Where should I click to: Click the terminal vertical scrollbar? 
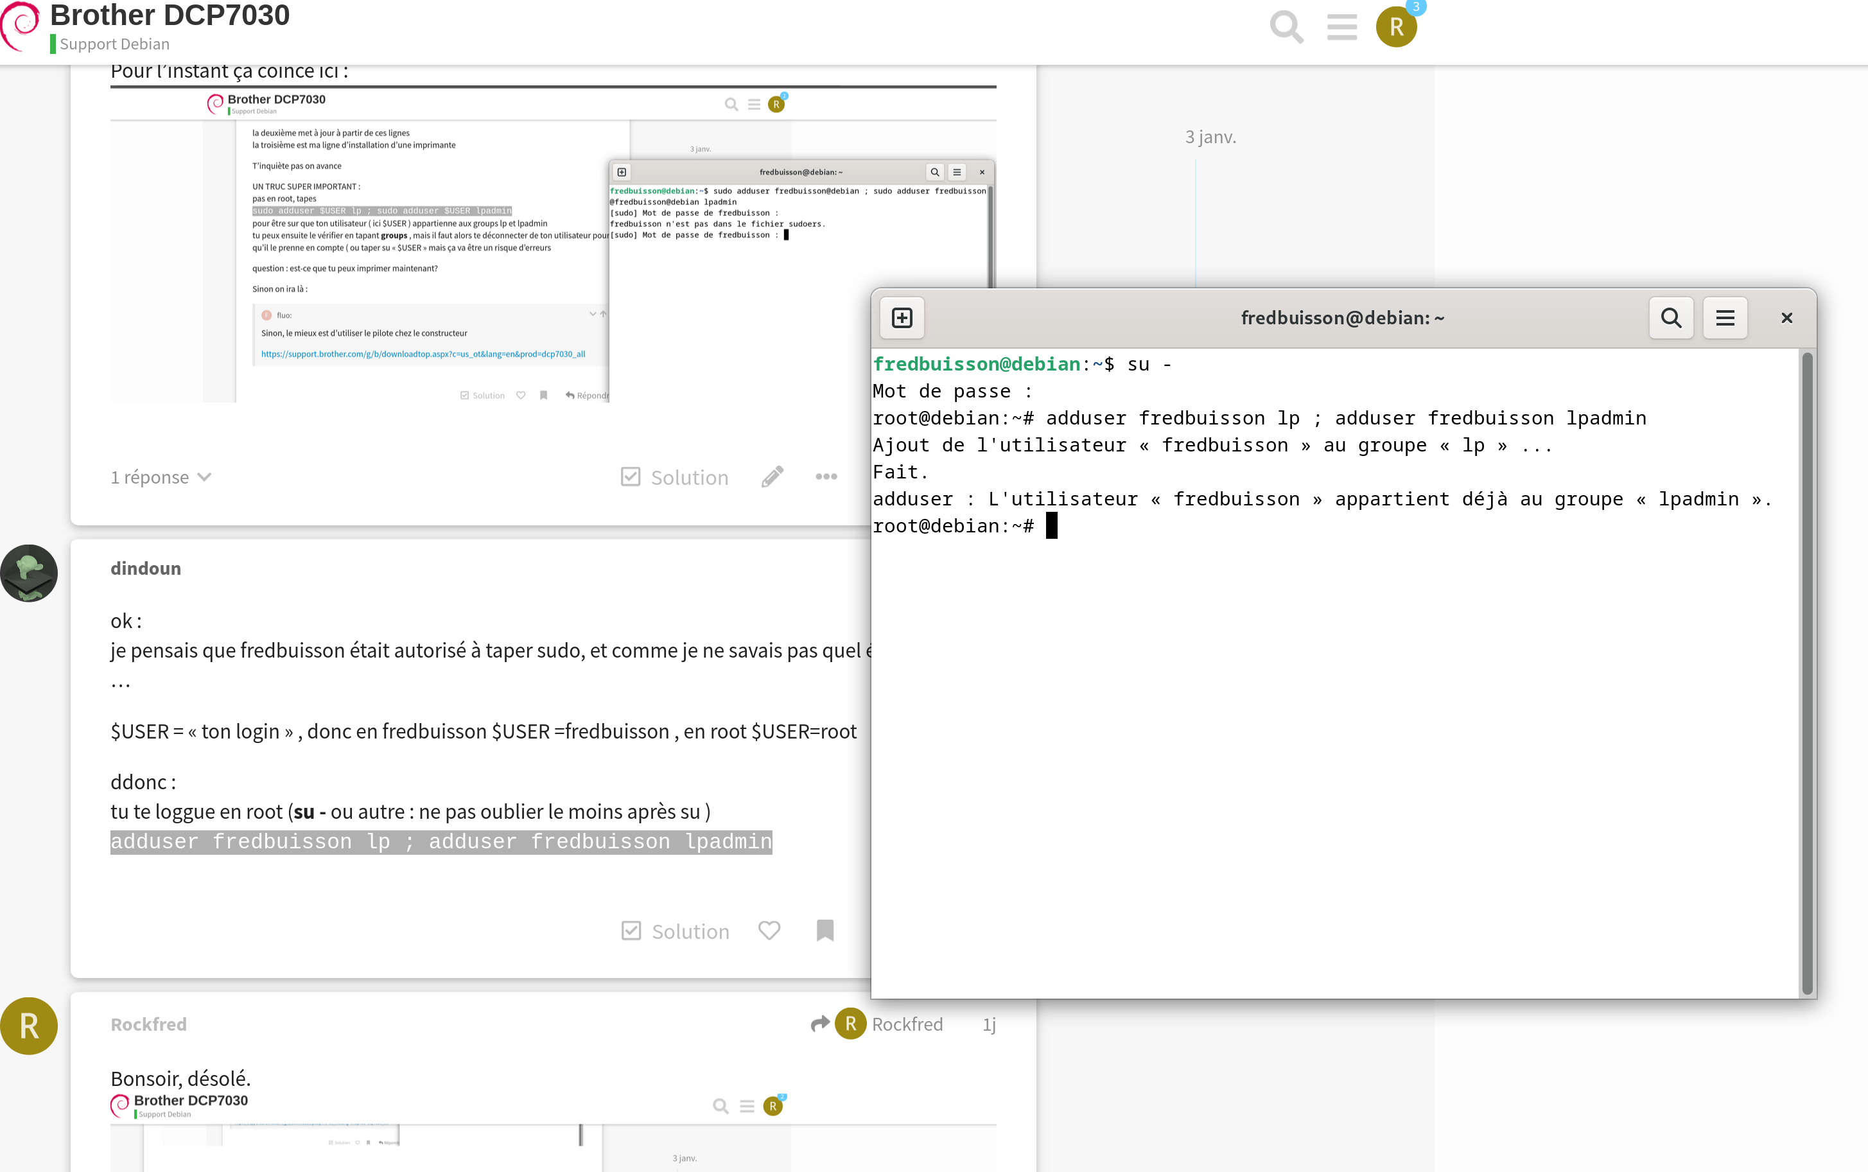click(x=1807, y=673)
